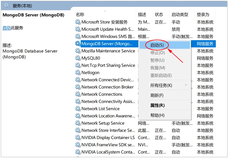Select Network Setup Service name
The height and width of the screenshot is (158, 228).
coord(103,123)
